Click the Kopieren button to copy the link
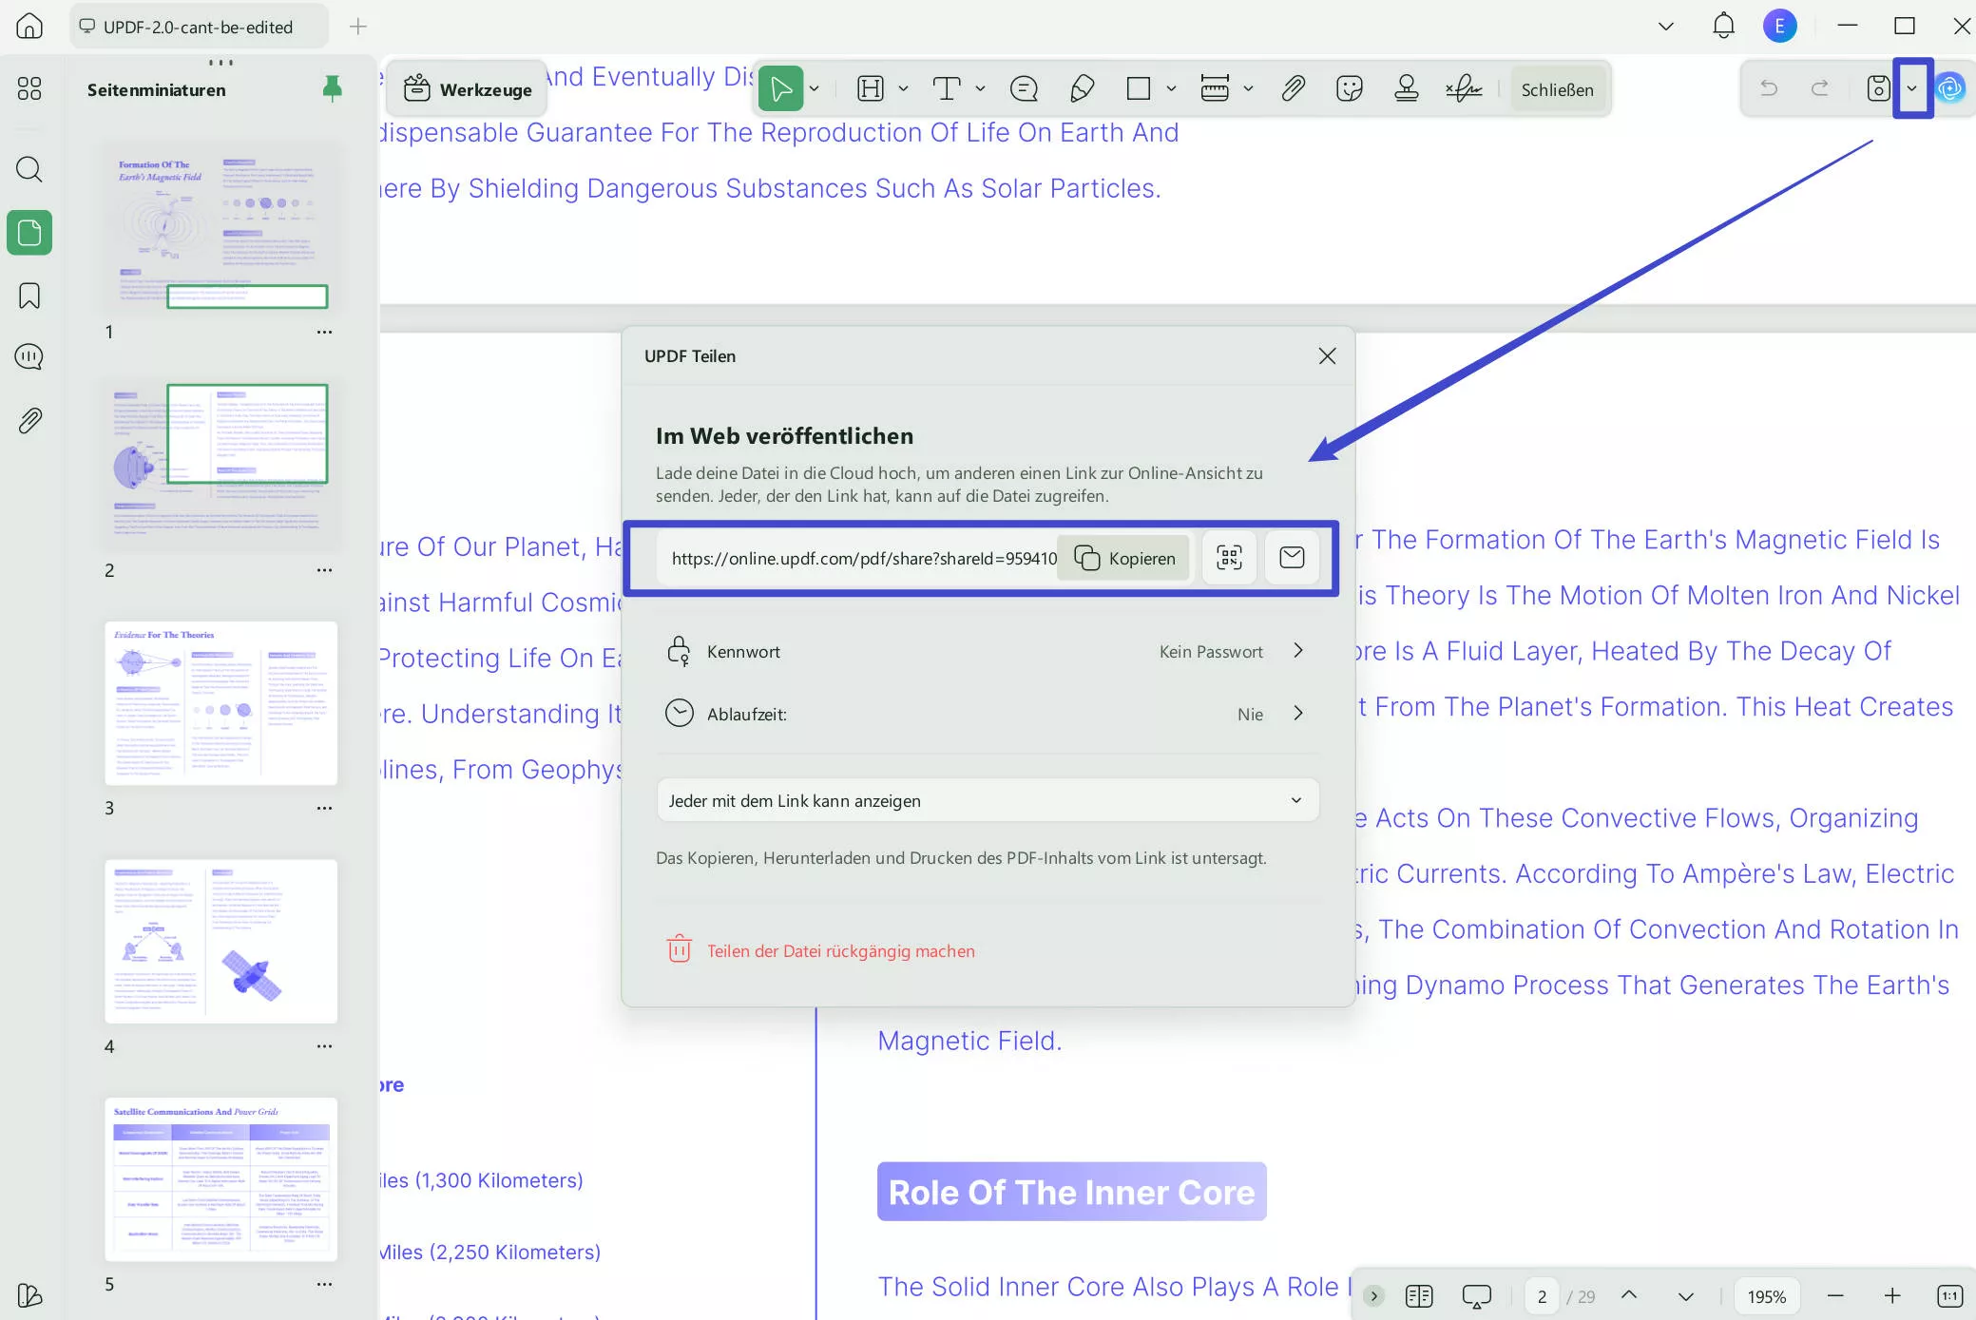 (x=1123, y=558)
